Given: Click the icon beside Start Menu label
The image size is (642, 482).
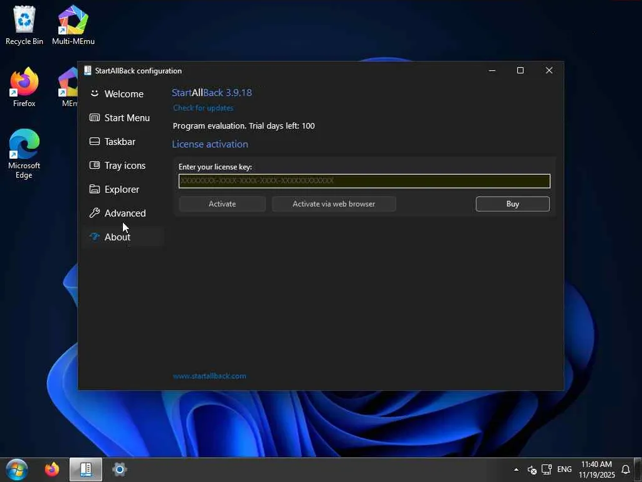Looking at the screenshot, I should coord(95,117).
